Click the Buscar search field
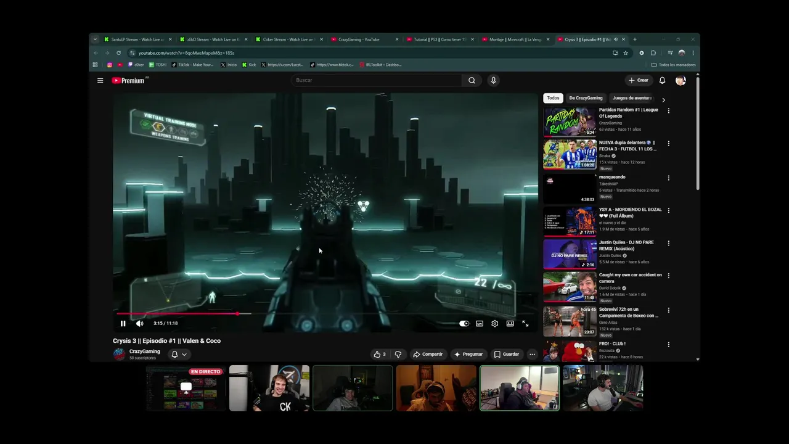 (x=377, y=80)
